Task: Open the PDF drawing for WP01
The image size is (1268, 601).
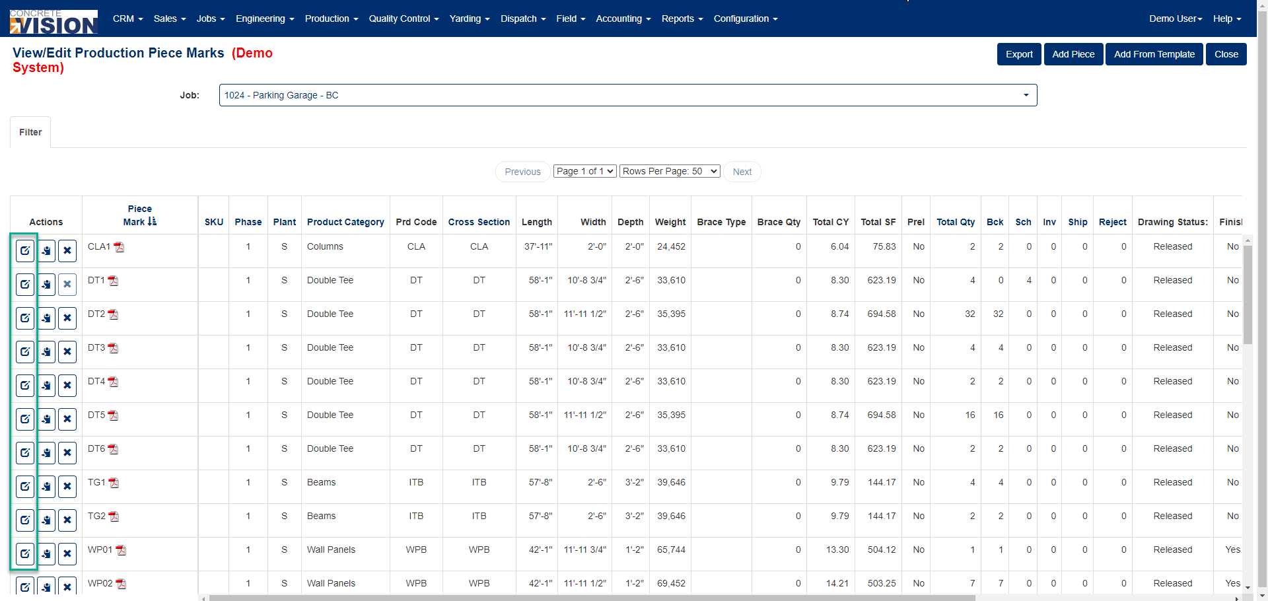Action: click(x=121, y=550)
